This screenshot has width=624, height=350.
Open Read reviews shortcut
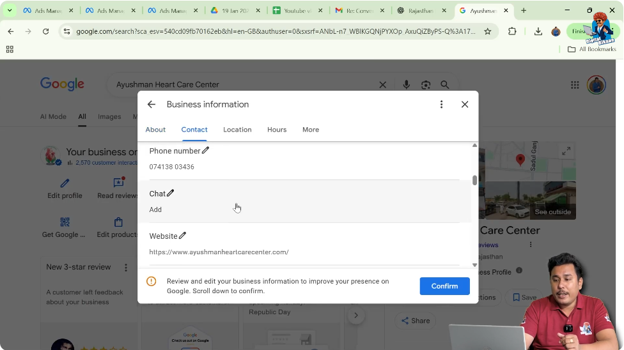118,189
